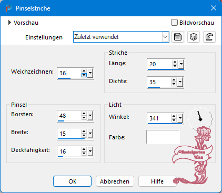The height and width of the screenshot is (193, 222).
Task: Expand the Vorschau preview section
Action: pos(9,23)
